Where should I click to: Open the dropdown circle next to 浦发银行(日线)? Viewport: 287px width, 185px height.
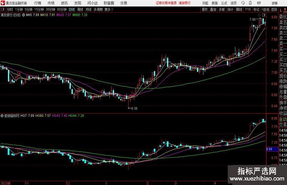click(23, 15)
